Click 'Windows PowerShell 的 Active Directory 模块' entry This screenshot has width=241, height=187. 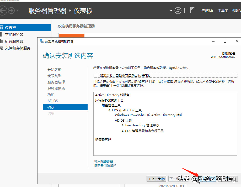(x=149, y=115)
